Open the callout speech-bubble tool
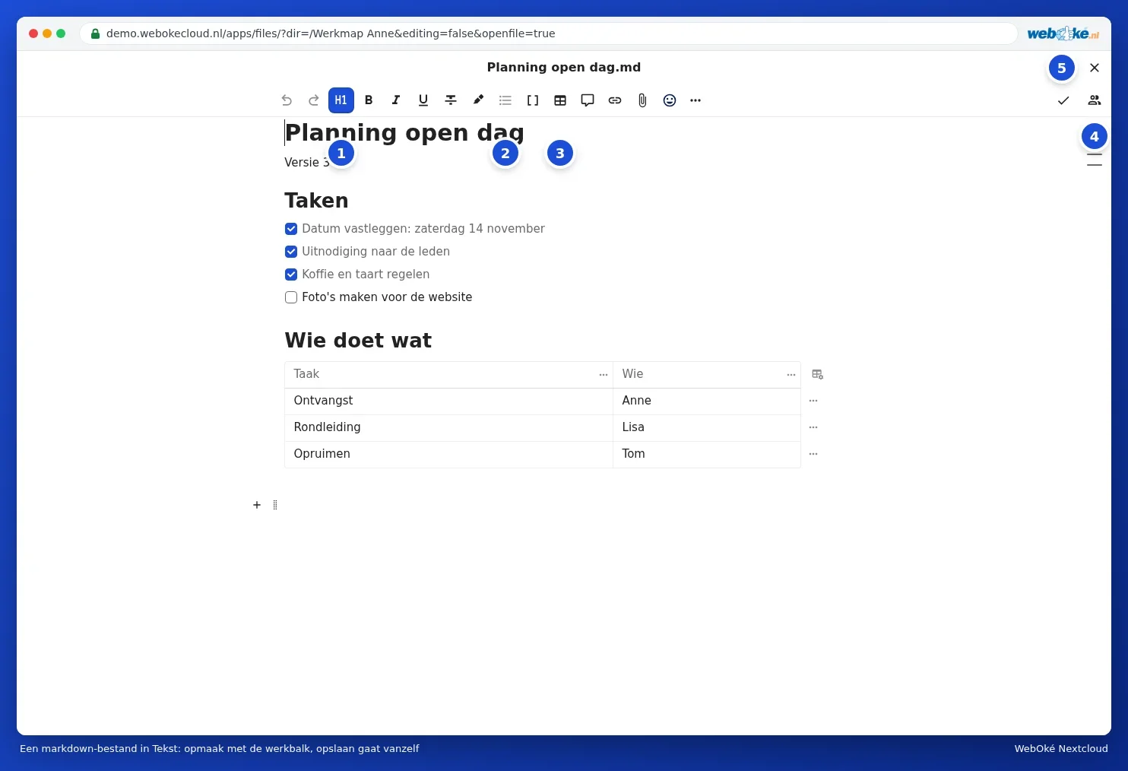This screenshot has width=1128, height=771. (588, 100)
